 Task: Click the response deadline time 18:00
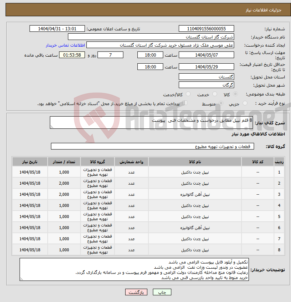click(x=150, y=55)
